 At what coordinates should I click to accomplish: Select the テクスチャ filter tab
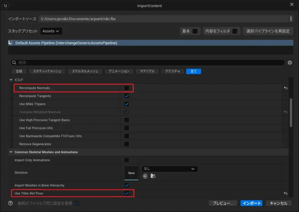tap(172, 71)
